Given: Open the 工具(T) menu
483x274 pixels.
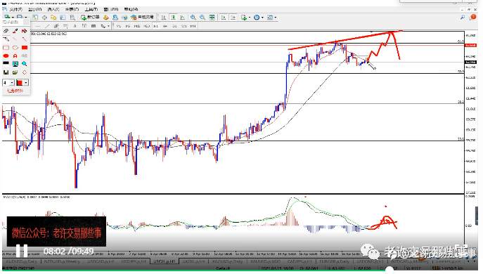Looking at the screenshot, I should (x=91, y=10).
